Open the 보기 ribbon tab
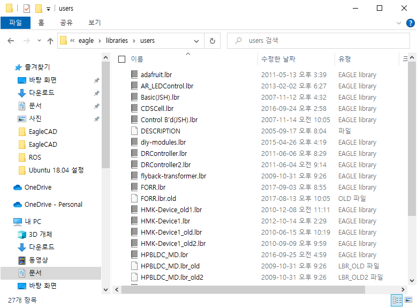This screenshot has width=417, height=307. coord(94,23)
